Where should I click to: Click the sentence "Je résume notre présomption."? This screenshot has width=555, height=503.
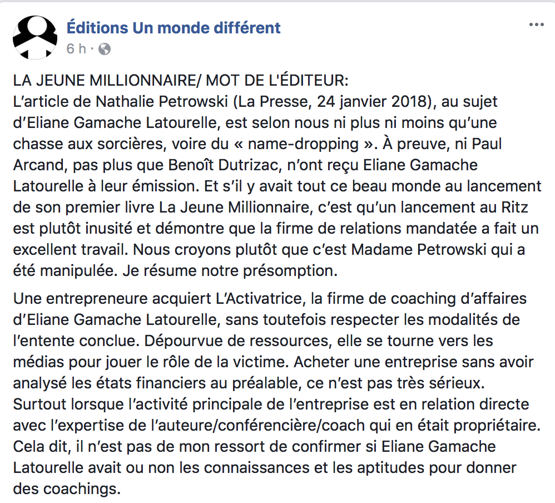(230, 272)
